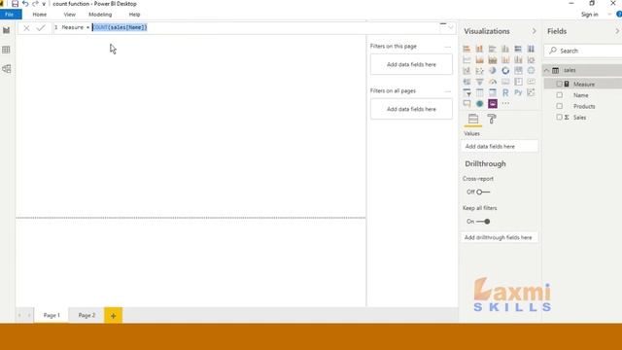622x350 pixels.
Task: Click the Fields Search box
Action: pyautogui.click(x=583, y=51)
